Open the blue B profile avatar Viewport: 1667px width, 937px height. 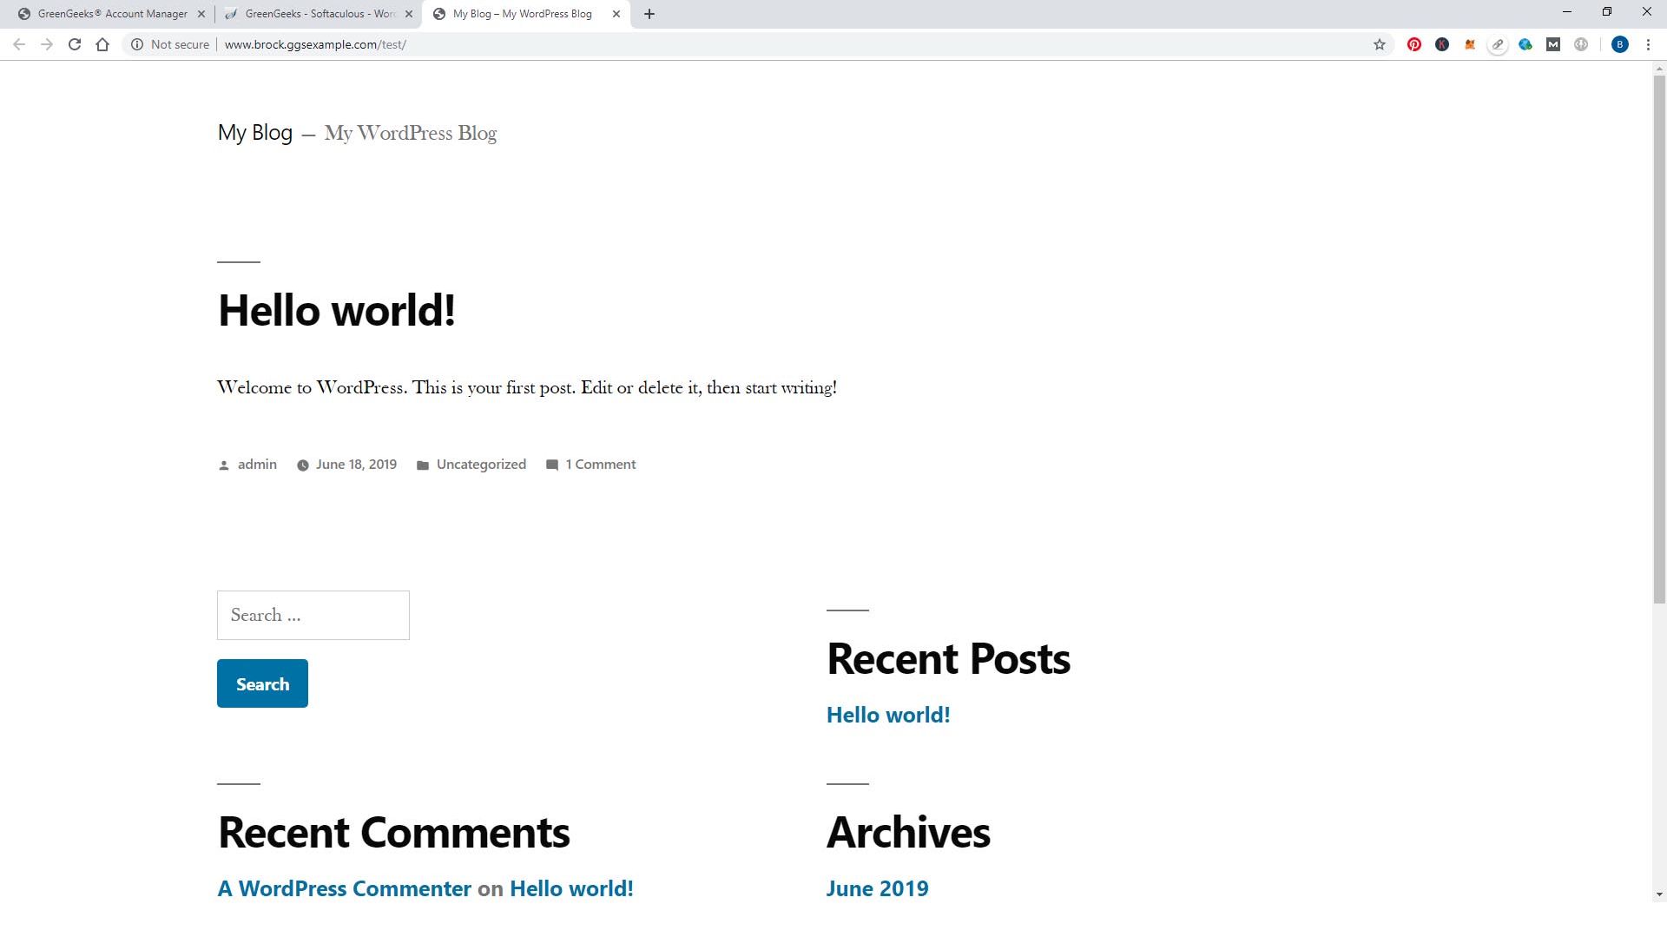pyautogui.click(x=1619, y=44)
